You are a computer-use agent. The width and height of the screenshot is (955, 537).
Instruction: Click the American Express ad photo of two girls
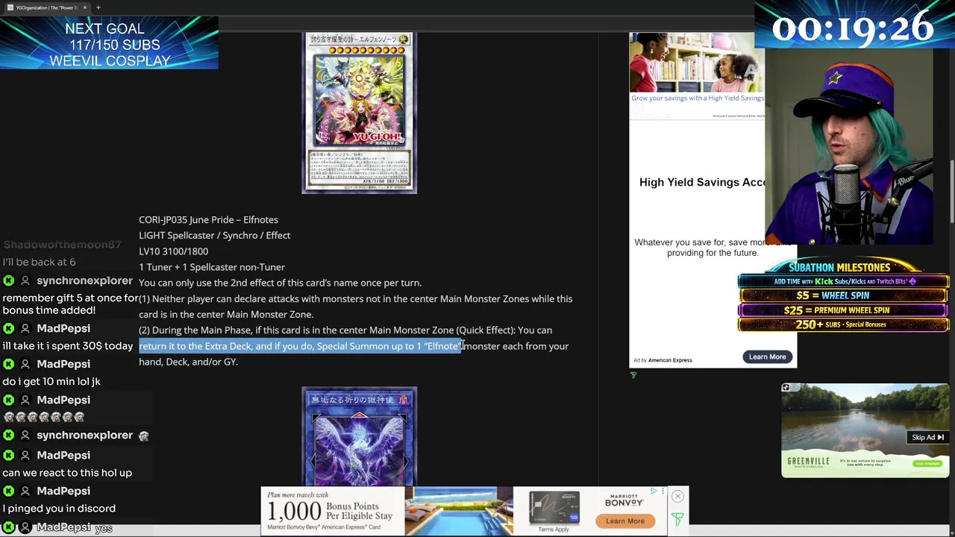tap(697, 63)
